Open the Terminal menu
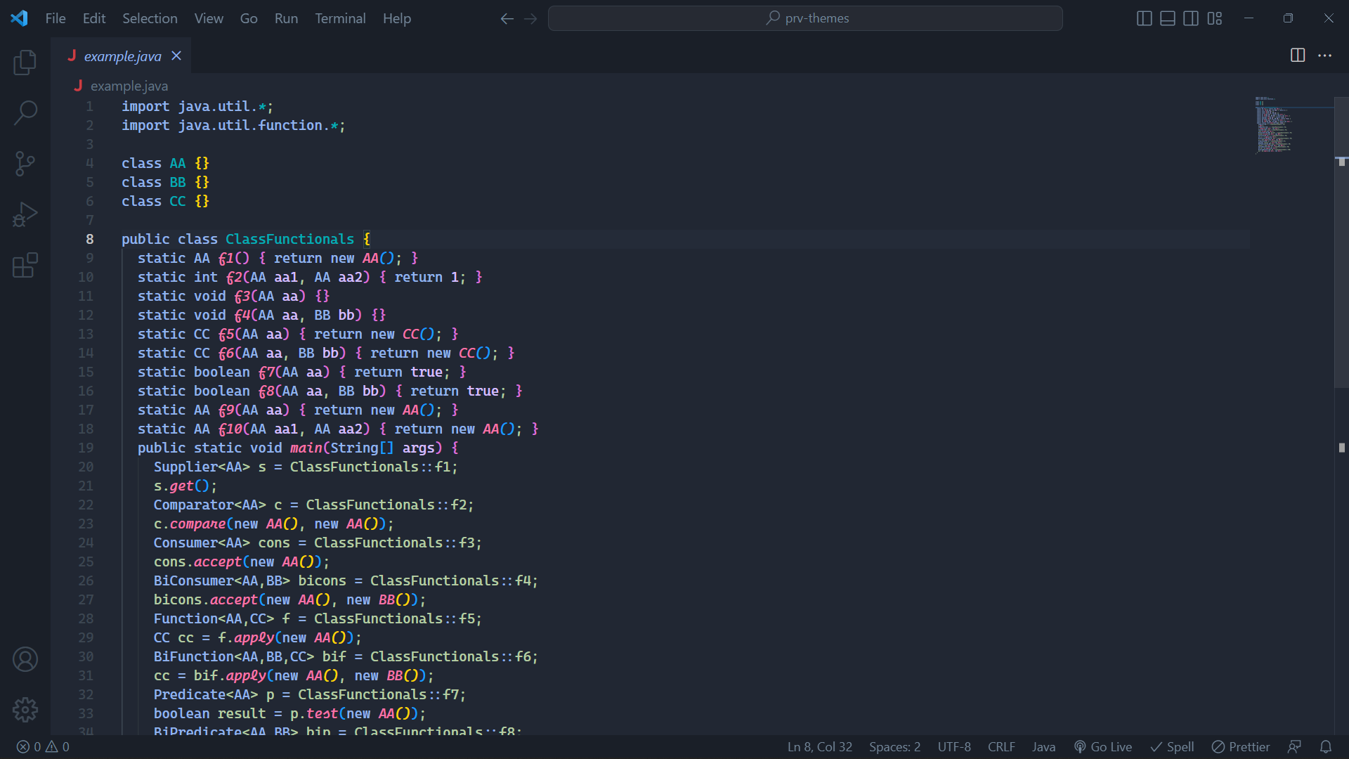Screen dimensions: 1349x759 pos(340,18)
